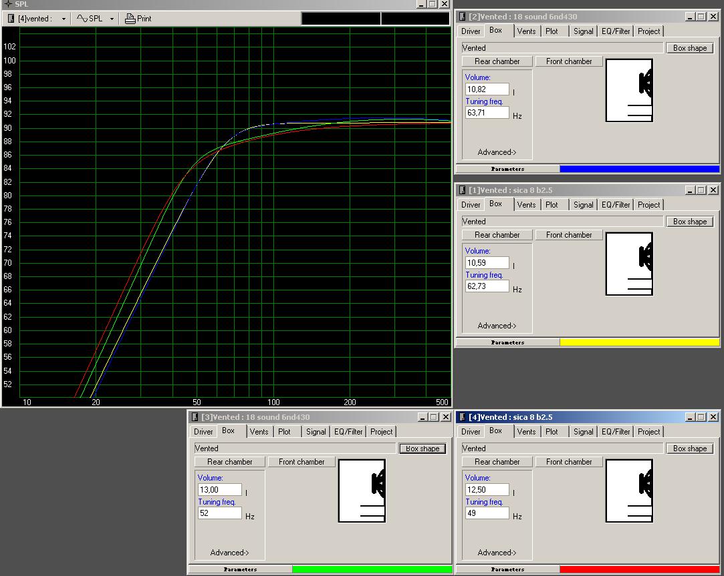Expand Advanced-> options in window [1]
This screenshot has height=576, width=724.
click(x=497, y=326)
